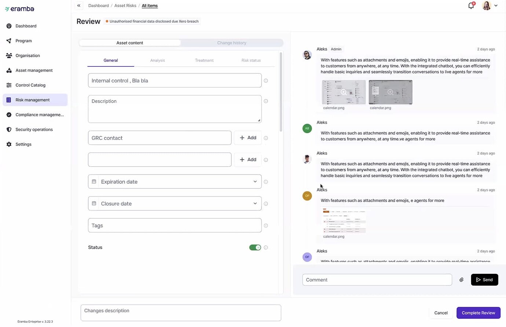The width and height of the screenshot is (506, 327).
Task: Open the Dashboard from the sidebar
Action: (26, 26)
